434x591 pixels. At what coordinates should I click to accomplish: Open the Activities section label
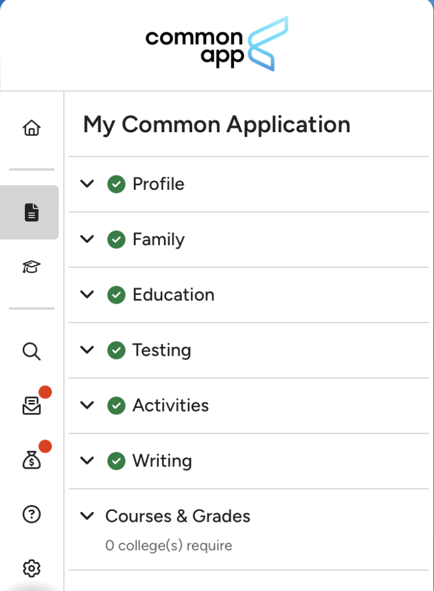click(170, 406)
